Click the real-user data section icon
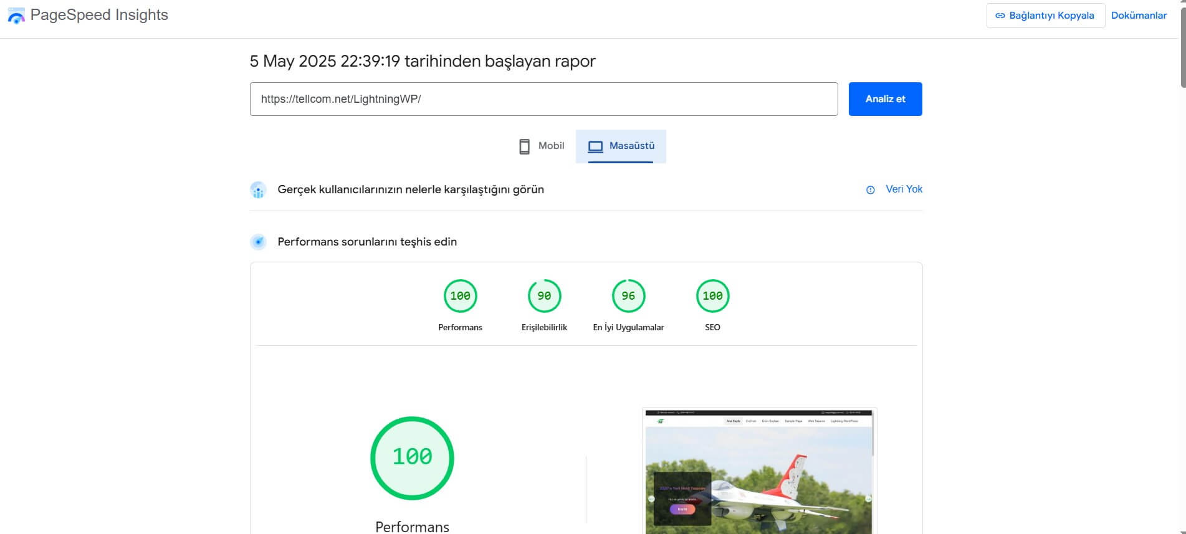The width and height of the screenshot is (1186, 534). pyautogui.click(x=258, y=190)
